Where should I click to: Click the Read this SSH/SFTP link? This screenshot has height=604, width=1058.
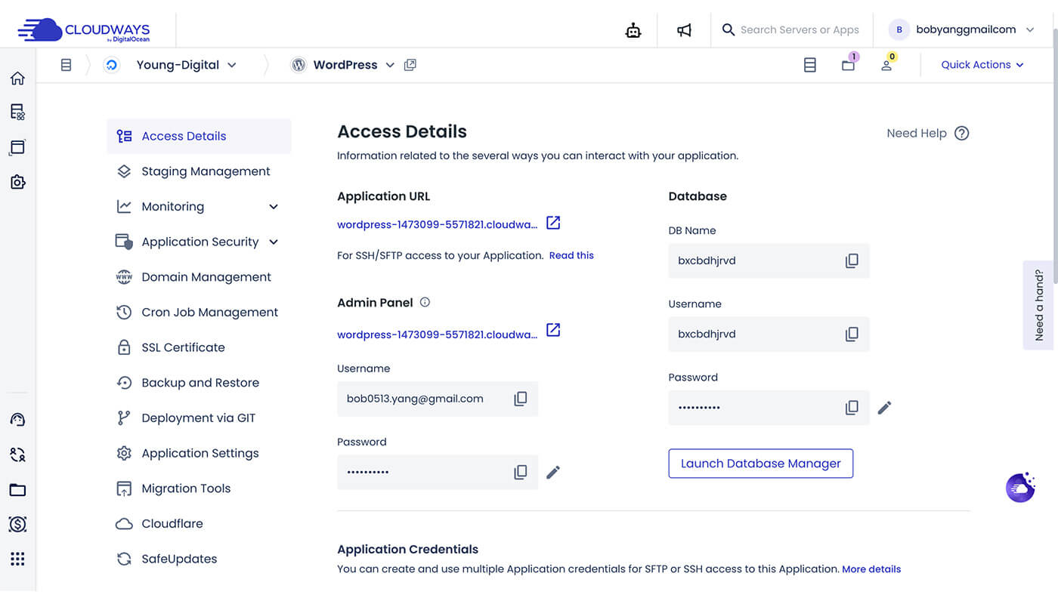tap(571, 255)
